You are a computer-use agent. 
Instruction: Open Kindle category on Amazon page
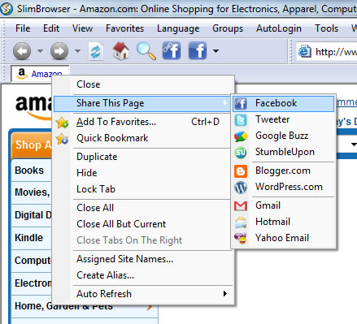[x=28, y=238]
